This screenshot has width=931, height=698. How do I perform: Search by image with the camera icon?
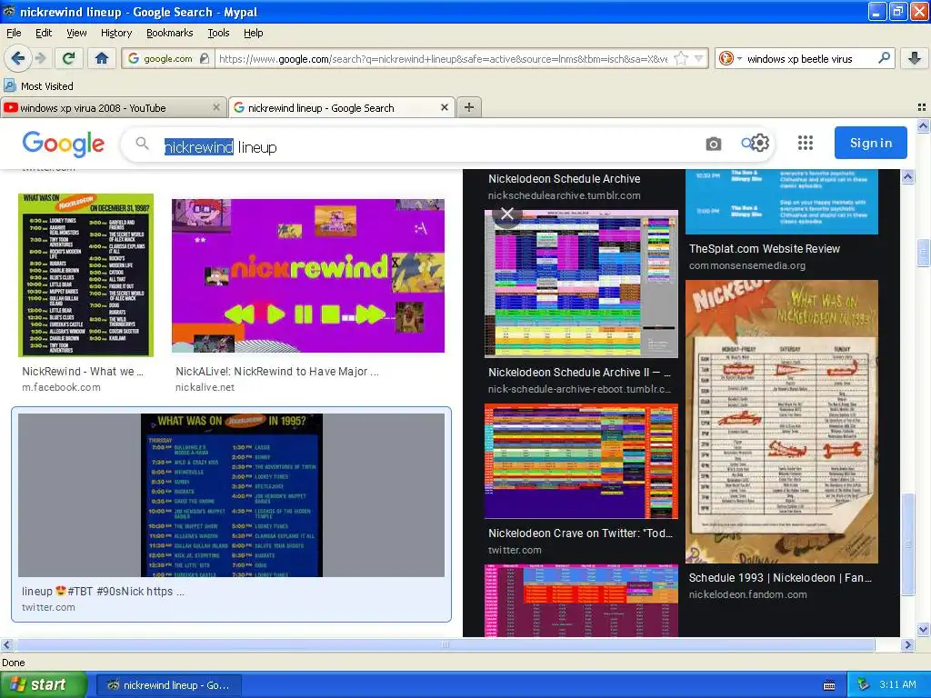click(713, 144)
